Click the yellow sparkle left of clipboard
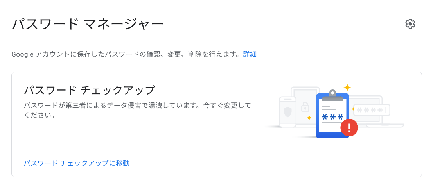Screen dimensions: 431x186 pos(309,118)
